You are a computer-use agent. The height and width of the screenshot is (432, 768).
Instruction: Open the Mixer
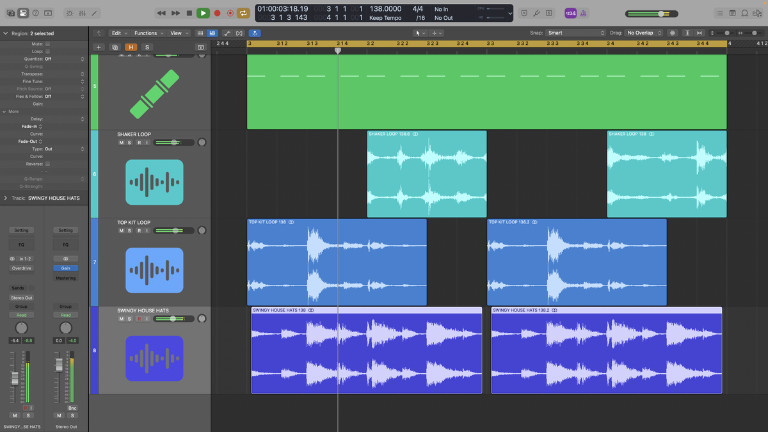point(83,13)
